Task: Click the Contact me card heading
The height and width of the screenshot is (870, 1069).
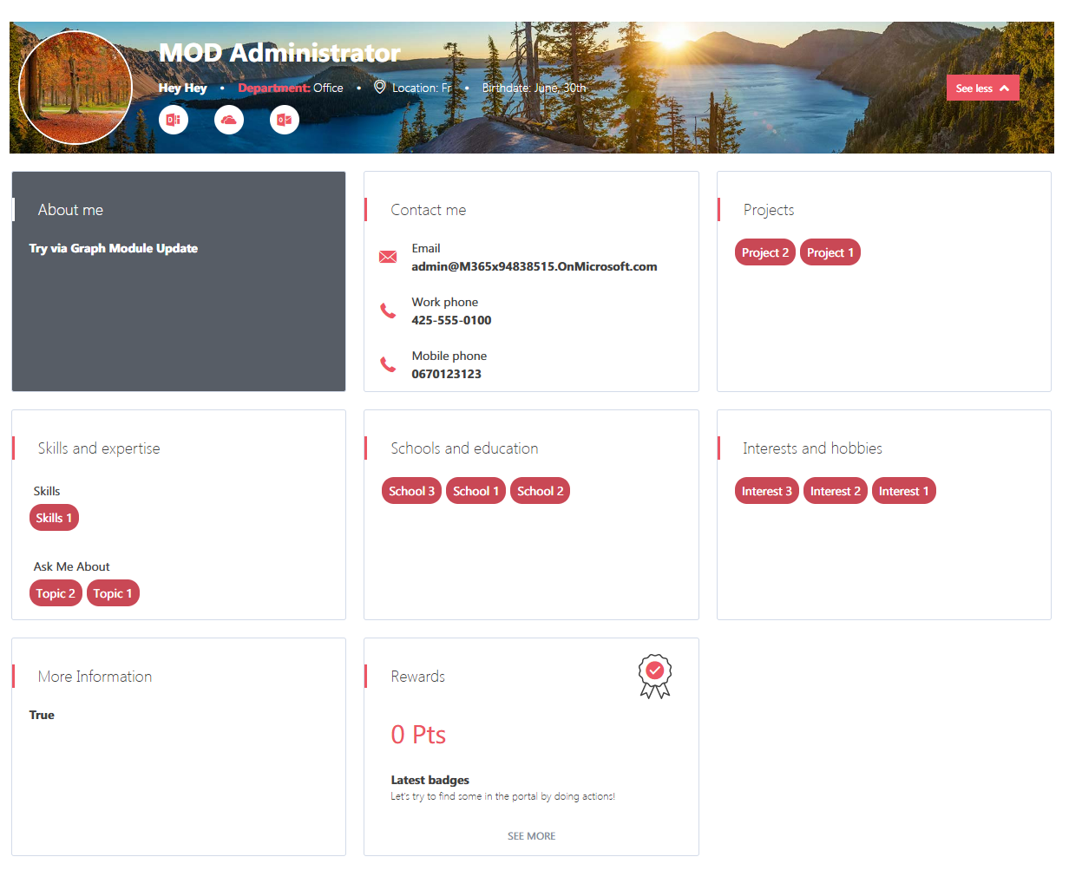Action: 429,210
